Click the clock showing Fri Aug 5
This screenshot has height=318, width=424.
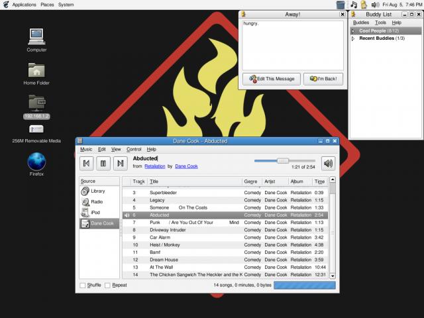(402, 5)
